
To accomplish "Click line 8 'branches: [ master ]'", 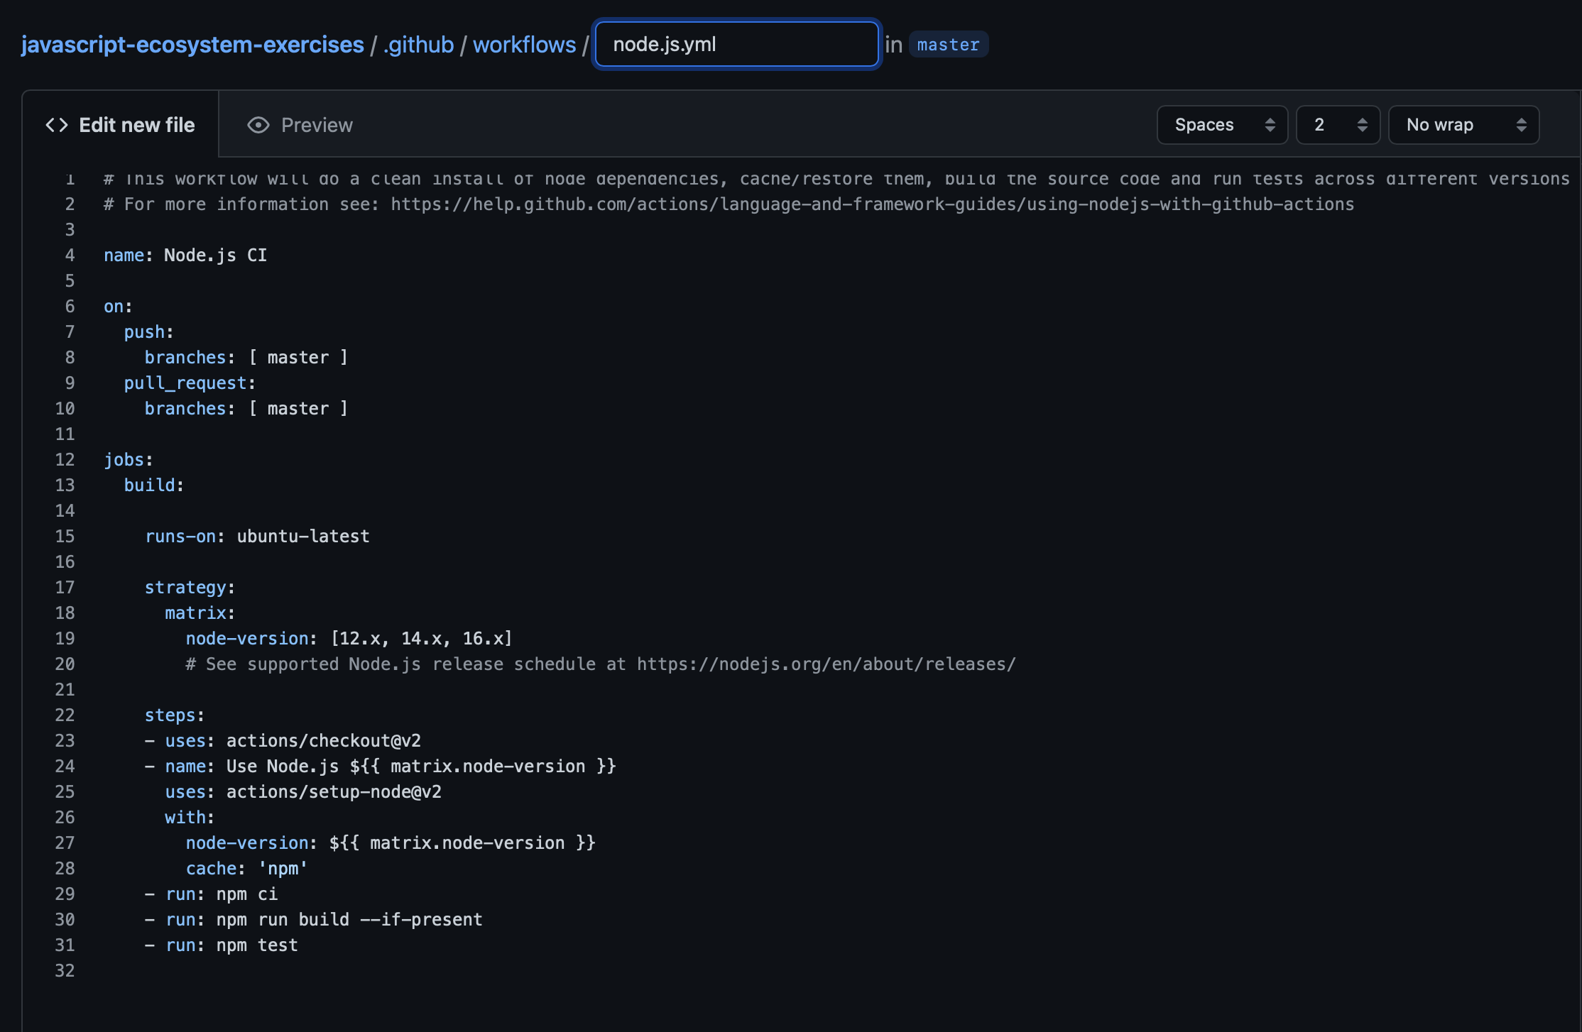I will tap(246, 358).
